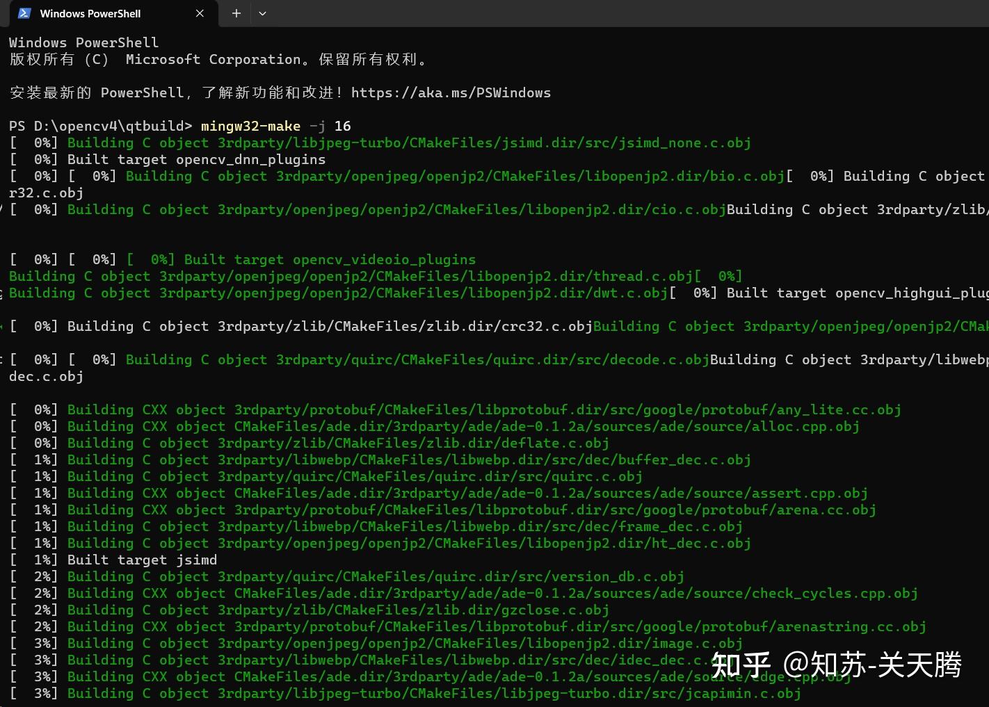Click the line 'Built target jsimd'
The height and width of the screenshot is (707, 989).
point(113,560)
